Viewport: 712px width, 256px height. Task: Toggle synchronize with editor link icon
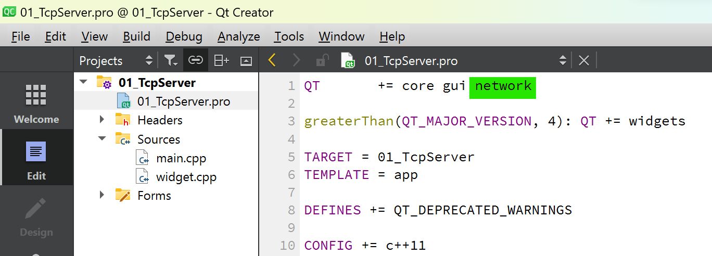(x=195, y=61)
